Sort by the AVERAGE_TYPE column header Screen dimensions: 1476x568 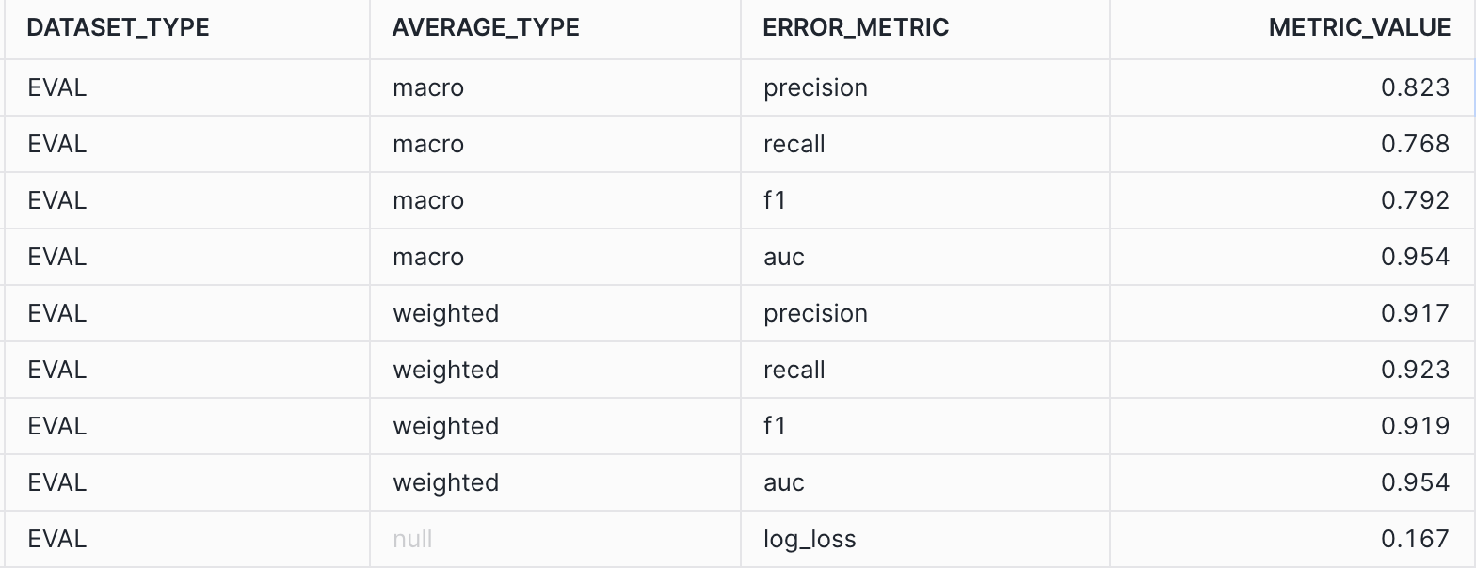click(486, 27)
